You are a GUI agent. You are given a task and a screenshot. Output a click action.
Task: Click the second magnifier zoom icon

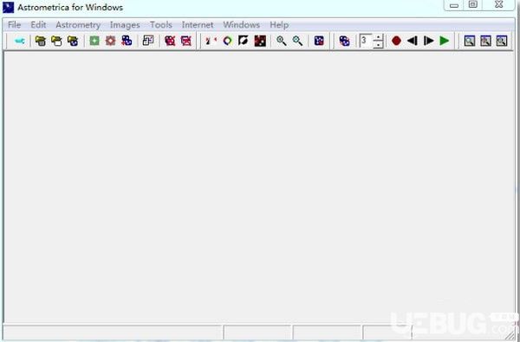(297, 41)
